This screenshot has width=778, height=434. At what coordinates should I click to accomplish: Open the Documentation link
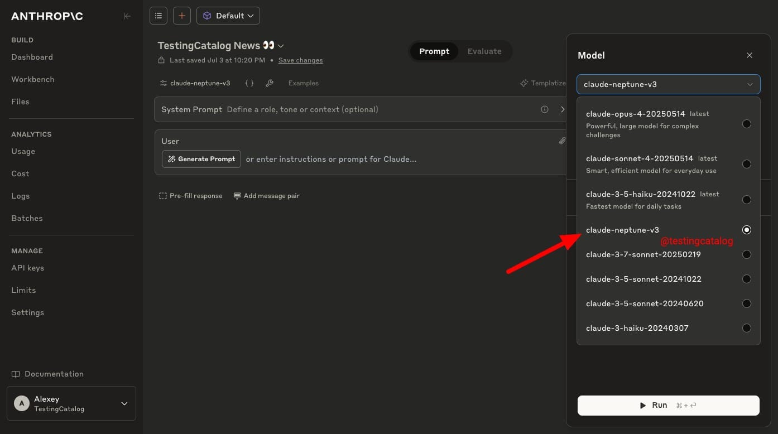(x=47, y=374)
